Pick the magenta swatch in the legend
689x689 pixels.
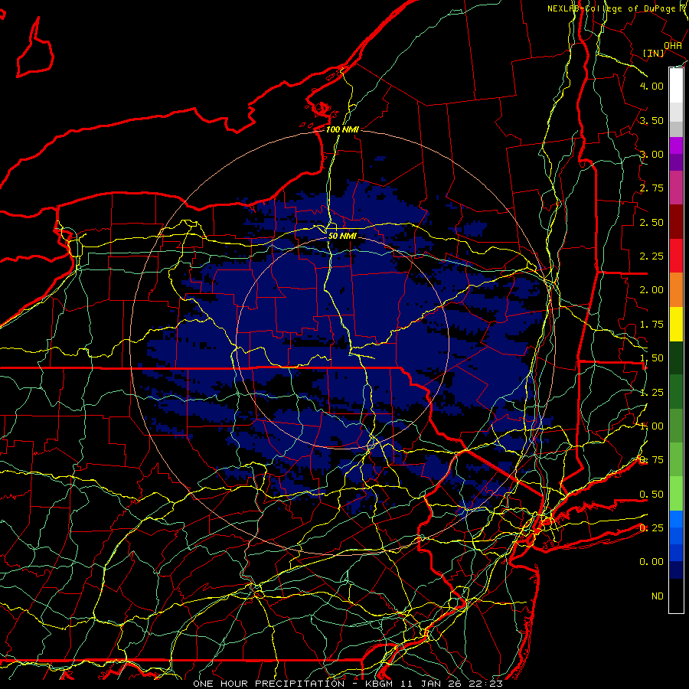coord(676,145)
